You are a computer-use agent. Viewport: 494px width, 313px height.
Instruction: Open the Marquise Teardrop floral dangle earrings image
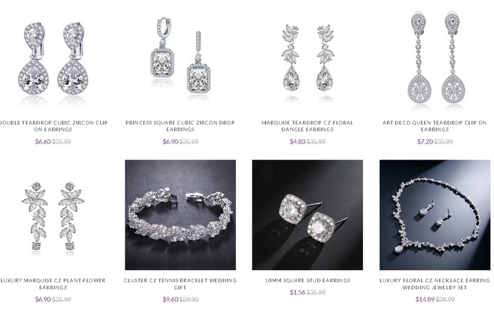(x=307, y=58)
